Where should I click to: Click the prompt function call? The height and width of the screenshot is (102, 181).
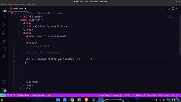[x=42, y=59]
